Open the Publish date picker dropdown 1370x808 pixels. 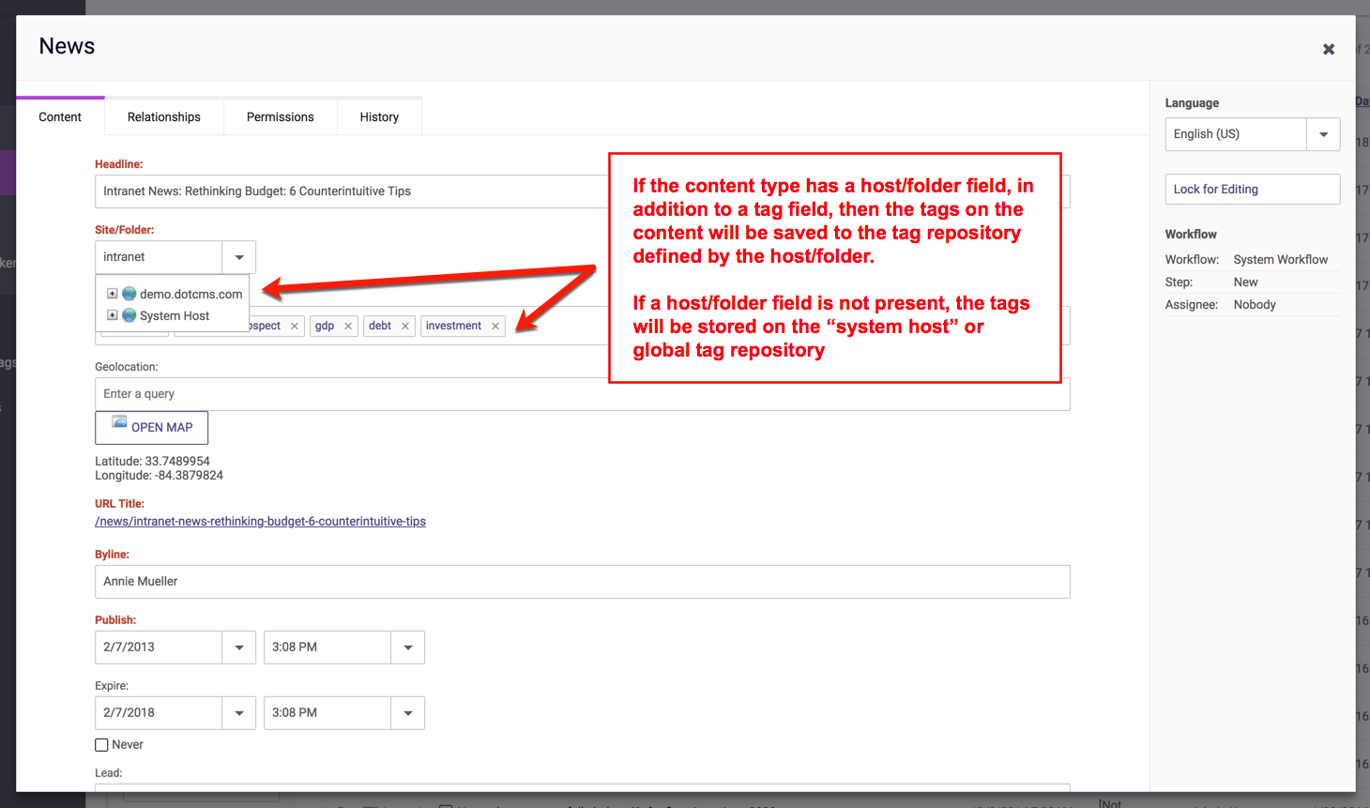click(x=239, y=648)
